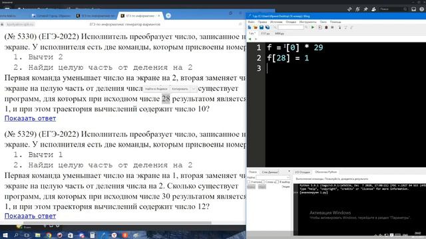Open a file via Wing's folder icon
Screen dimensions: 426x239
point(256,27)
